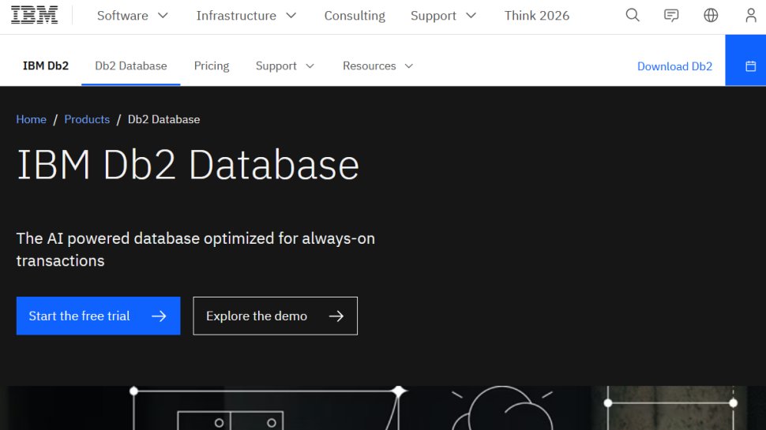Open the Infrastructure menu label
The width and height of the screenshot is (766, 430).
click(x=236, y=16)
